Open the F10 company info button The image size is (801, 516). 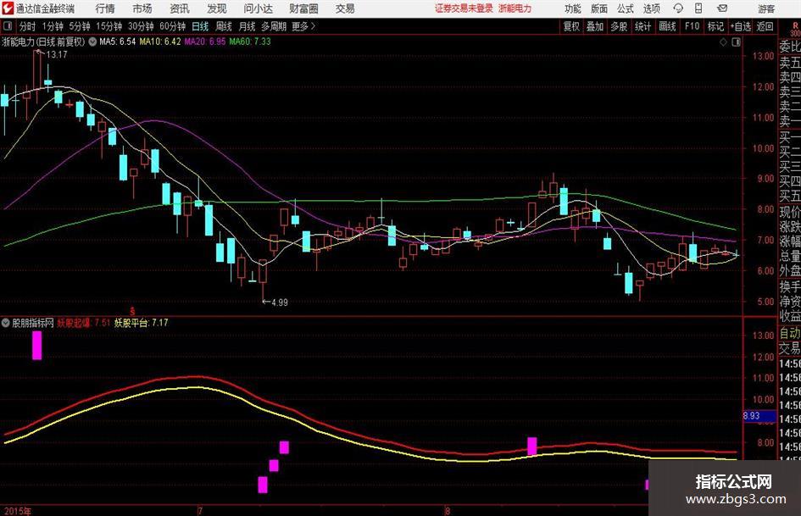[x=693, y=26]
